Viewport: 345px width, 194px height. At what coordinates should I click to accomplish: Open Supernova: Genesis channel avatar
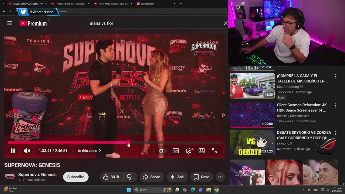10,177
